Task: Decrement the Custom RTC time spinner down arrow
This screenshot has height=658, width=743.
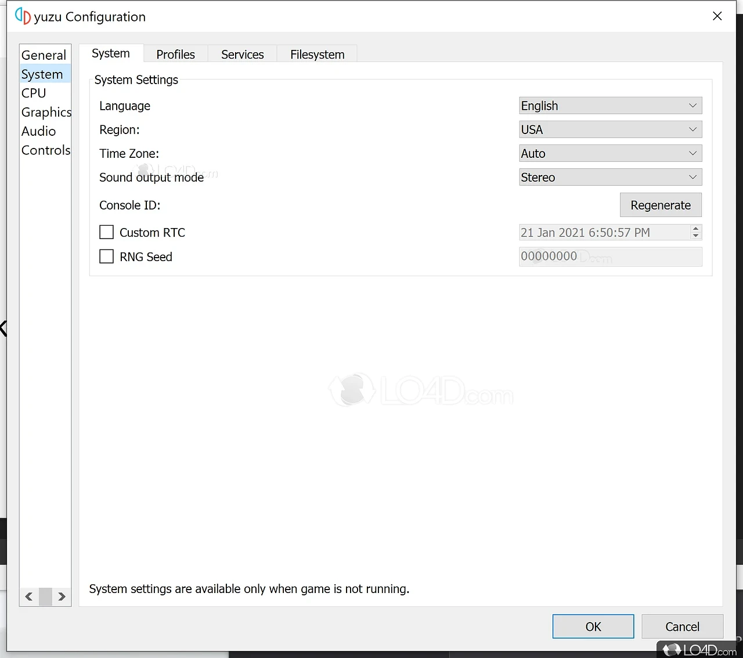Action: pos(695,236)
